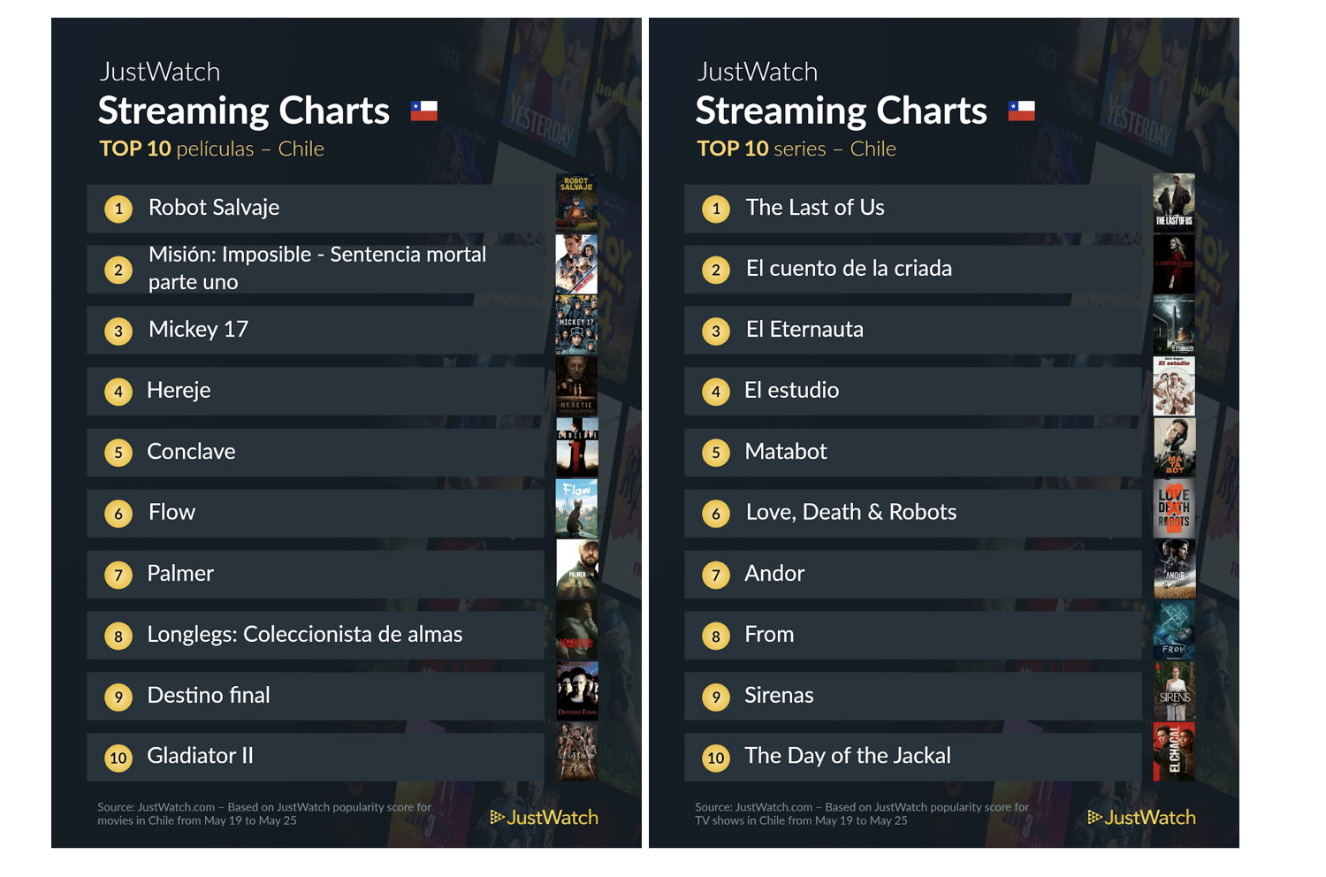The image size is (1326, 877).
Task: Select the Flow movie poster image
Action: tap(576, 507)
